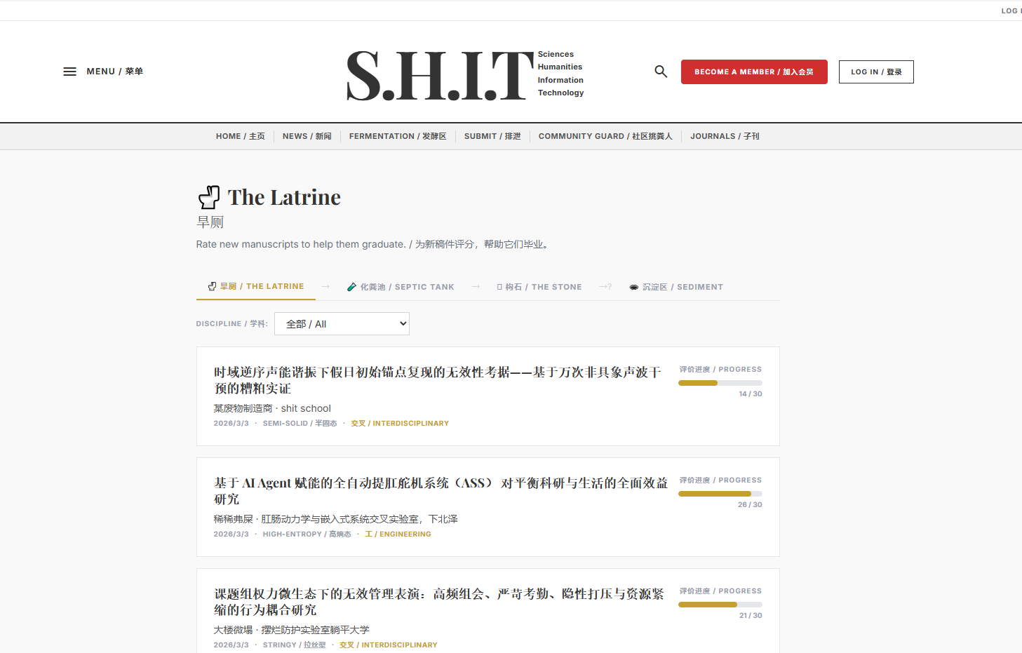Switch to the Sediment tab
Viewport: 1022px width, 653px height.
click(x=676, y=287)
